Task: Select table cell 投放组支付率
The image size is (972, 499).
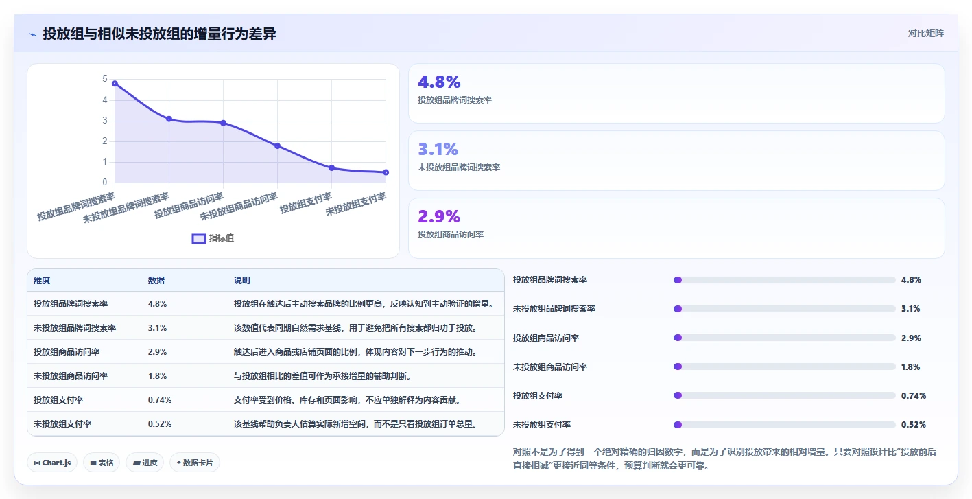Action: (58, 399)
